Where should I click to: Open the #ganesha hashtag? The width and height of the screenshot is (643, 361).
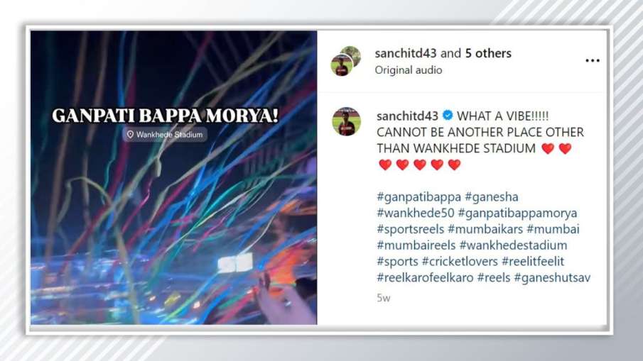click(x=491, y=197)
